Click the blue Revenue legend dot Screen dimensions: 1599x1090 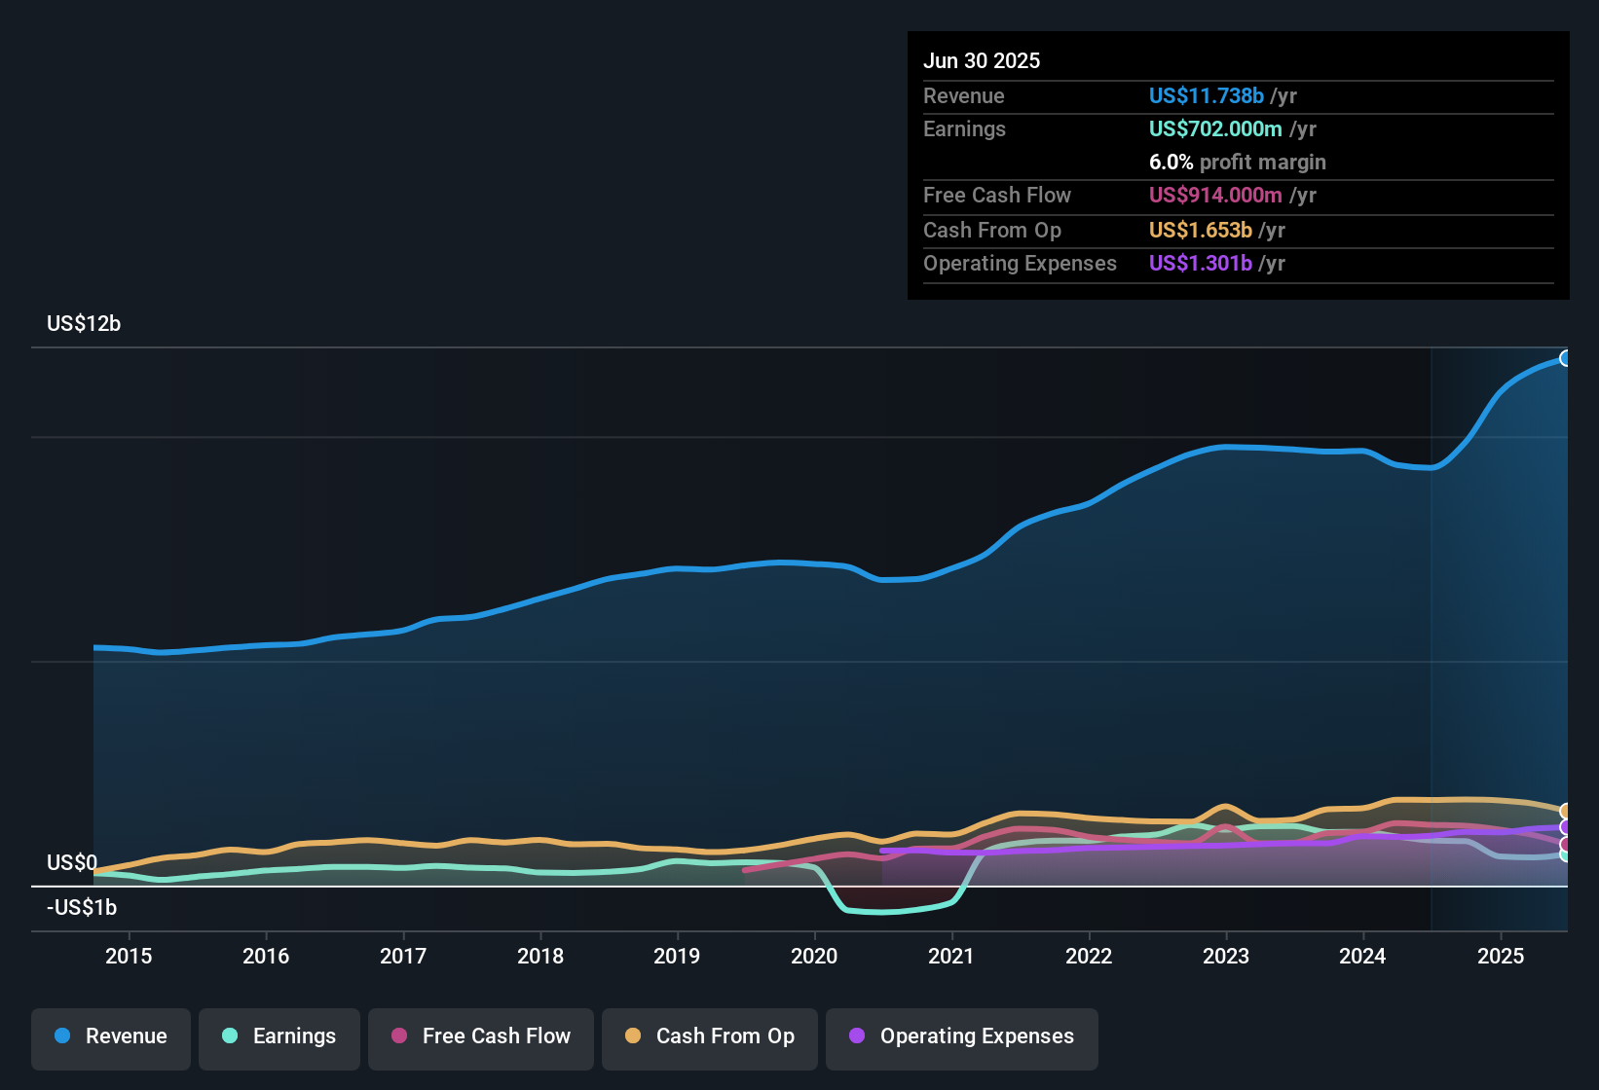[x=62, y=1035]
